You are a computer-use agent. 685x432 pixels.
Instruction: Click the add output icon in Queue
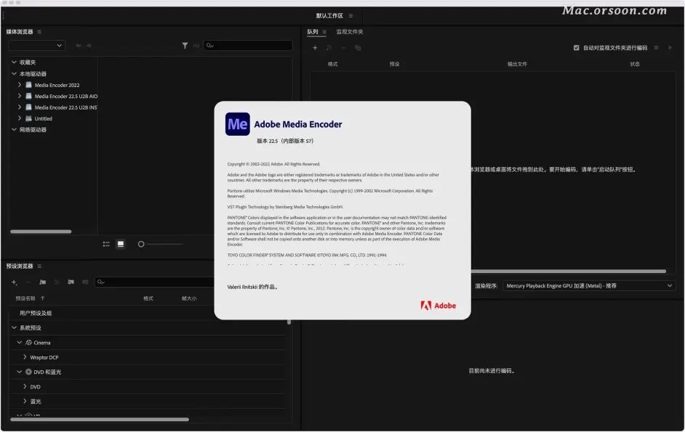329,48
